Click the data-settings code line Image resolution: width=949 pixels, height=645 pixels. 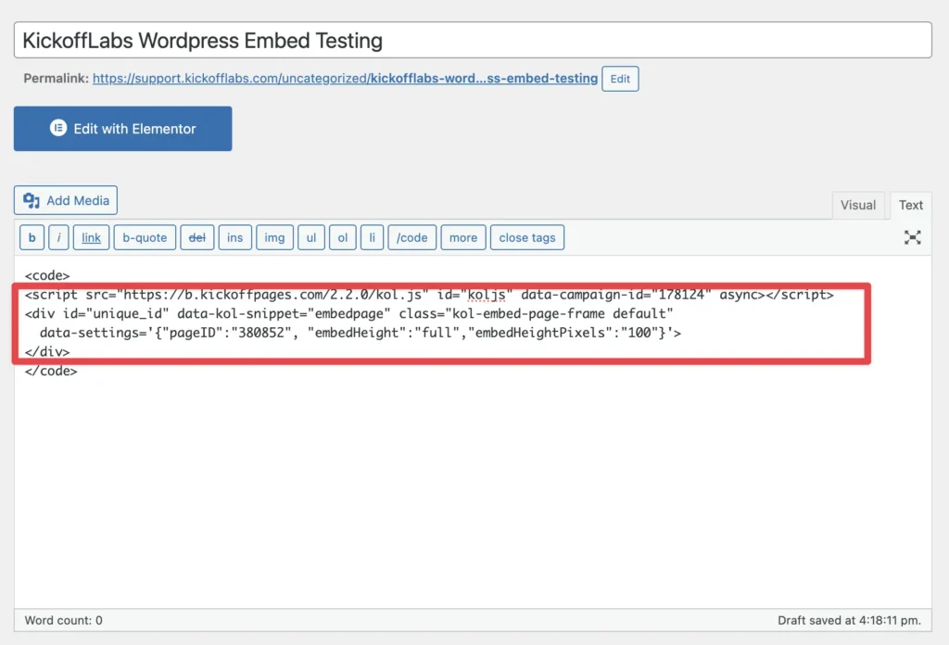[x=361, y=333]
